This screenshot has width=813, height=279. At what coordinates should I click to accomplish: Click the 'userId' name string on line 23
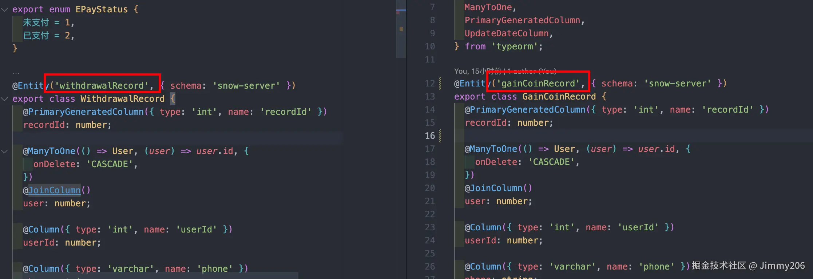point(638,227)
